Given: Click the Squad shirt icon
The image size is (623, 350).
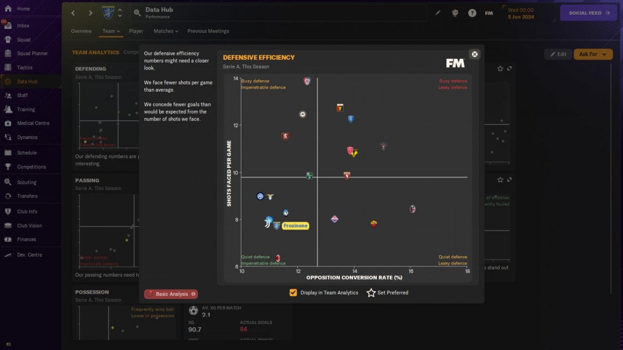Looking at the screenshot, I should click(x=8, y=39).
